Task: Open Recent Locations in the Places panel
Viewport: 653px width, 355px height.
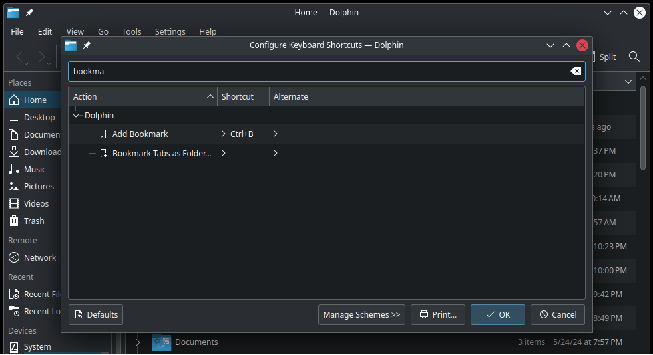Action: point(33,311)
